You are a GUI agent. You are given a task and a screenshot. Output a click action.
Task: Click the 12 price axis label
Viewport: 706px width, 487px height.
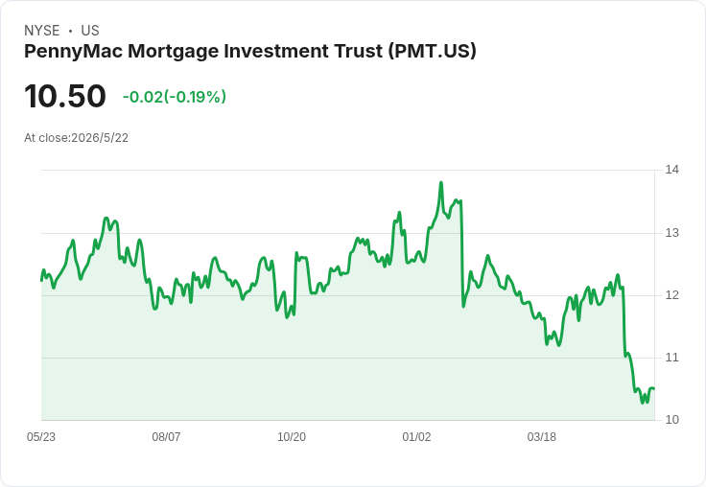(671, 295)
